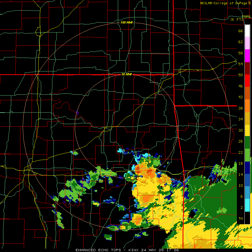Click the '6' legend value
Screen dimensions: 252x252
click(x=242, y=197)
